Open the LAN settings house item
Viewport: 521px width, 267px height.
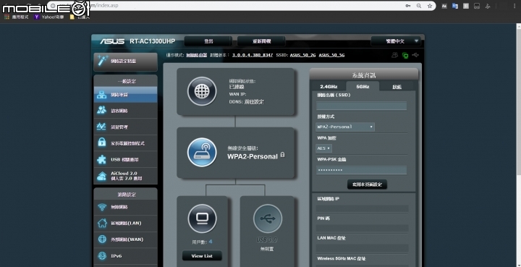tap(125, 223)
